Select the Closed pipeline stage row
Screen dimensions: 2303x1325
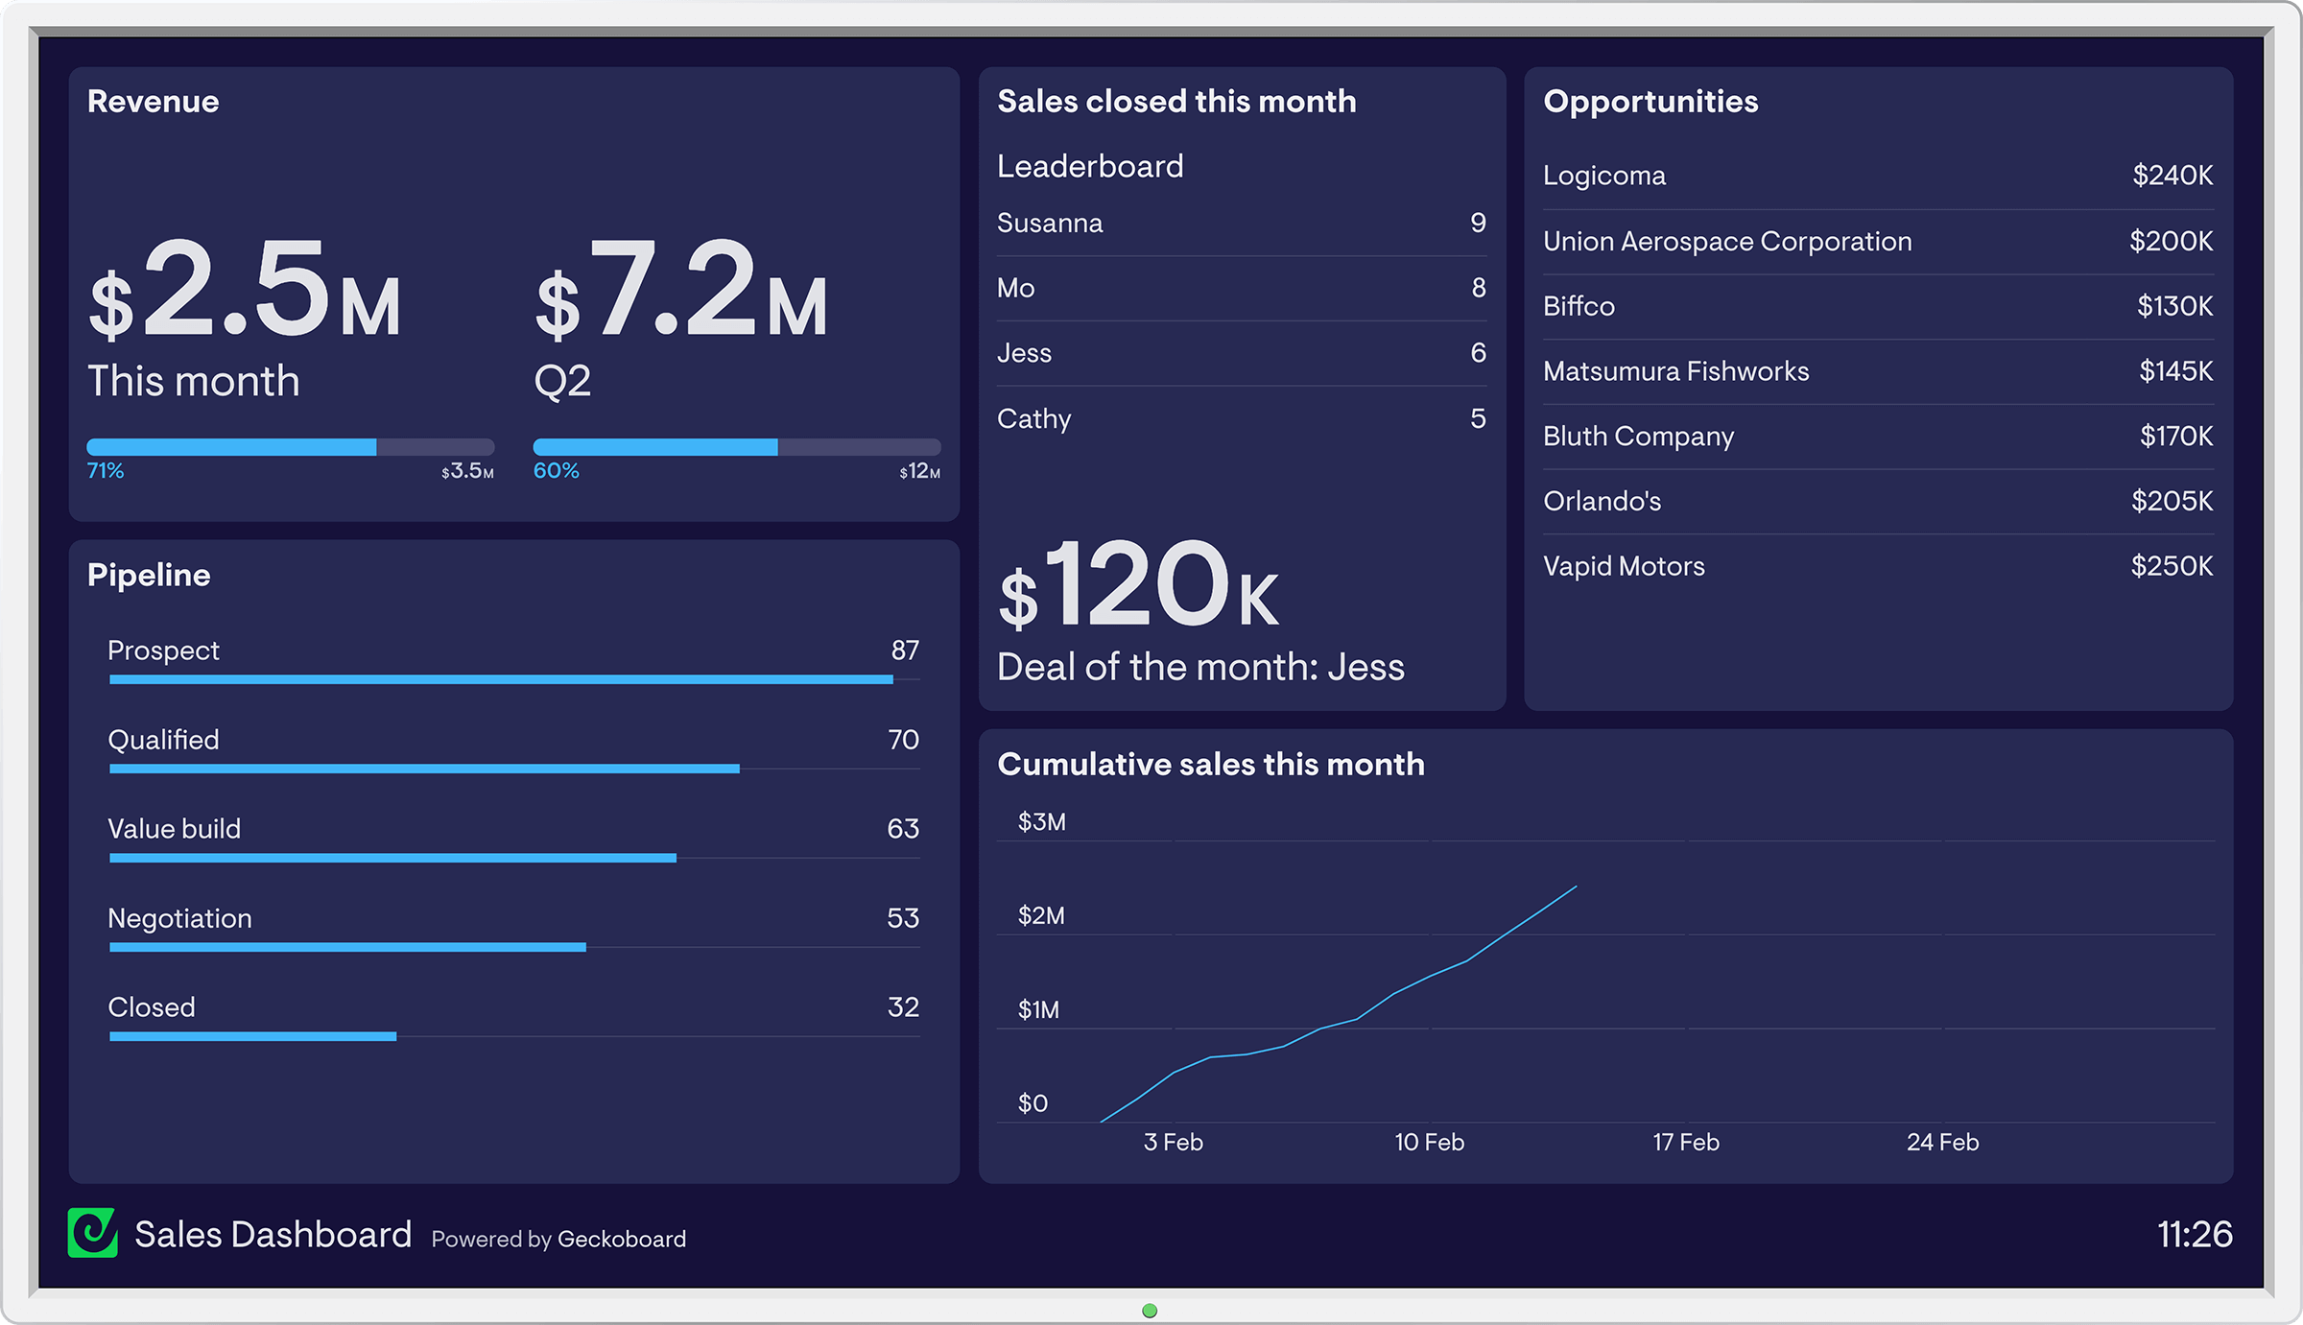(513, 1017)
